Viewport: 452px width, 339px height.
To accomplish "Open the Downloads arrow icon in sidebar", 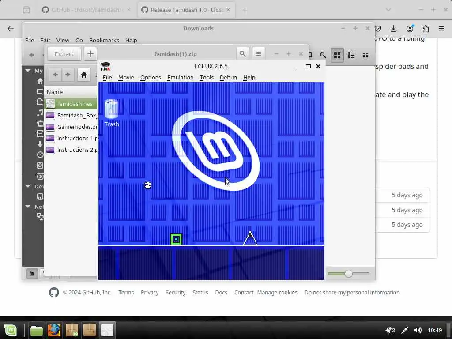I will tap(40, 144).
